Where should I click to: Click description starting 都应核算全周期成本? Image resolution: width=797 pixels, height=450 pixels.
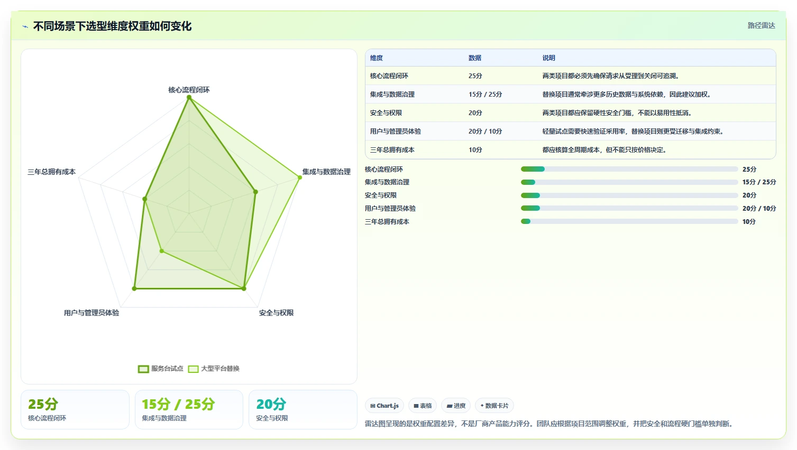tap(605, 150)
